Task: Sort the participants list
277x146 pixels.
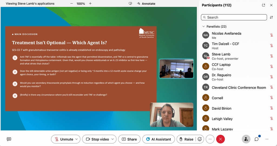Action: click(271, 17)
